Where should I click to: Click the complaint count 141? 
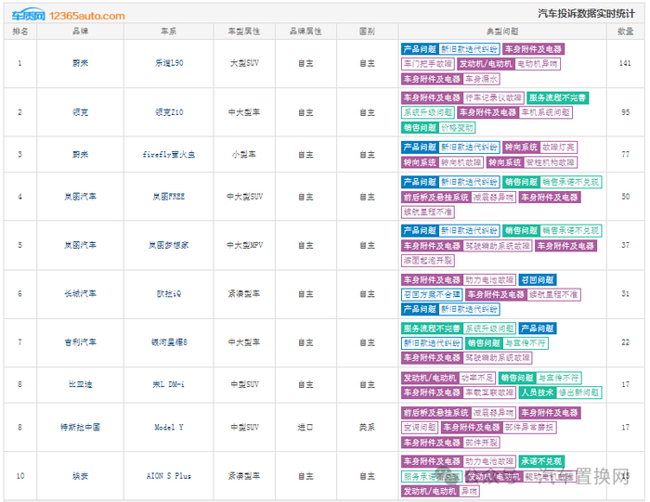tap(625, 63)
